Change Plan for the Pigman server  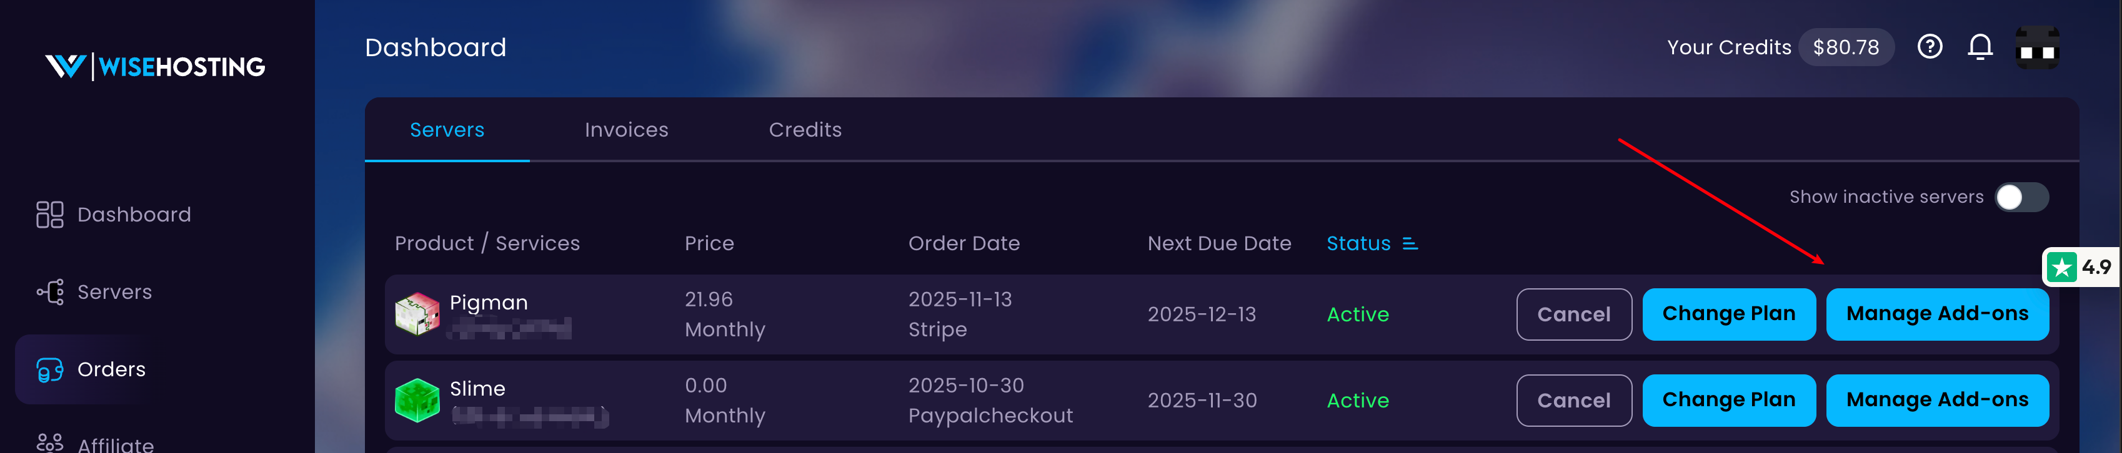pyautogui.click(x=1728, y=314)
